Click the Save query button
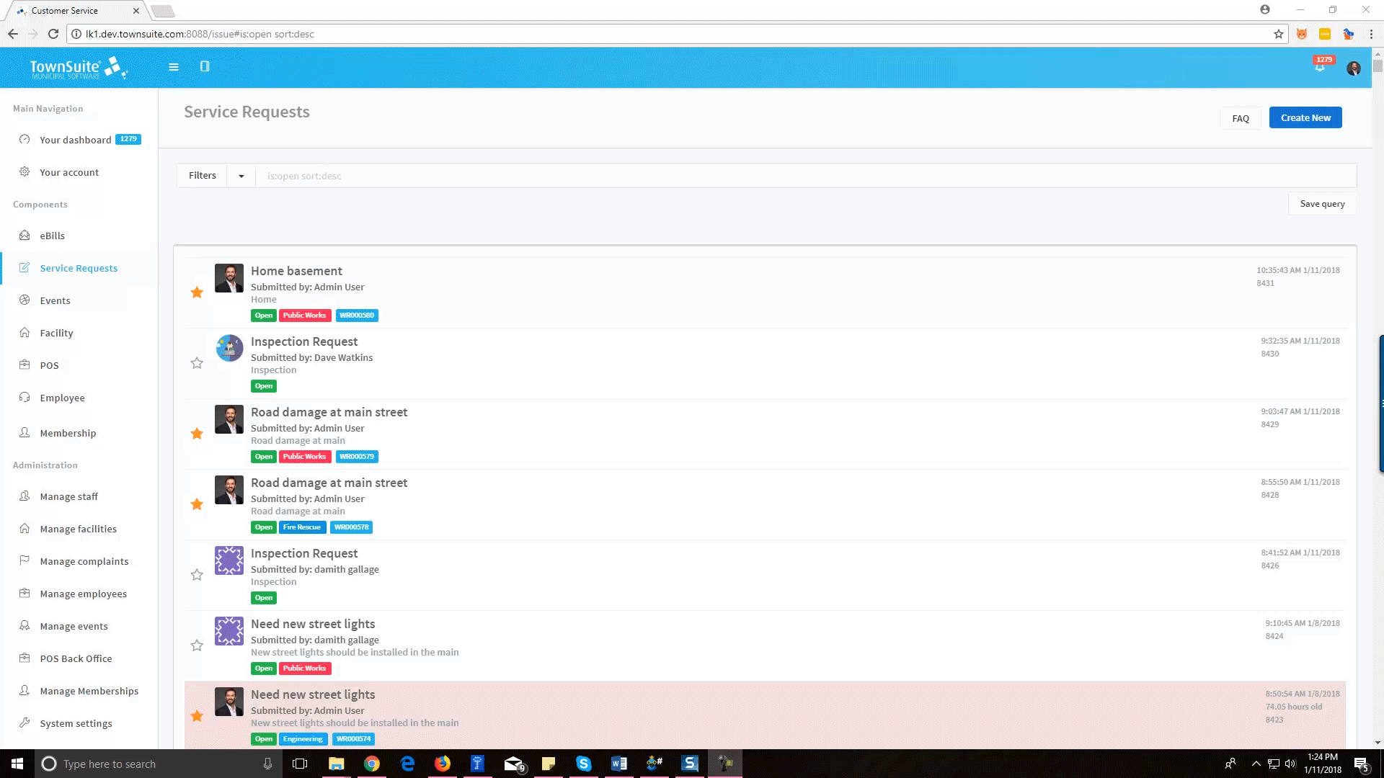Viewport: 1384px width, 778px height. pos(1321,204)
